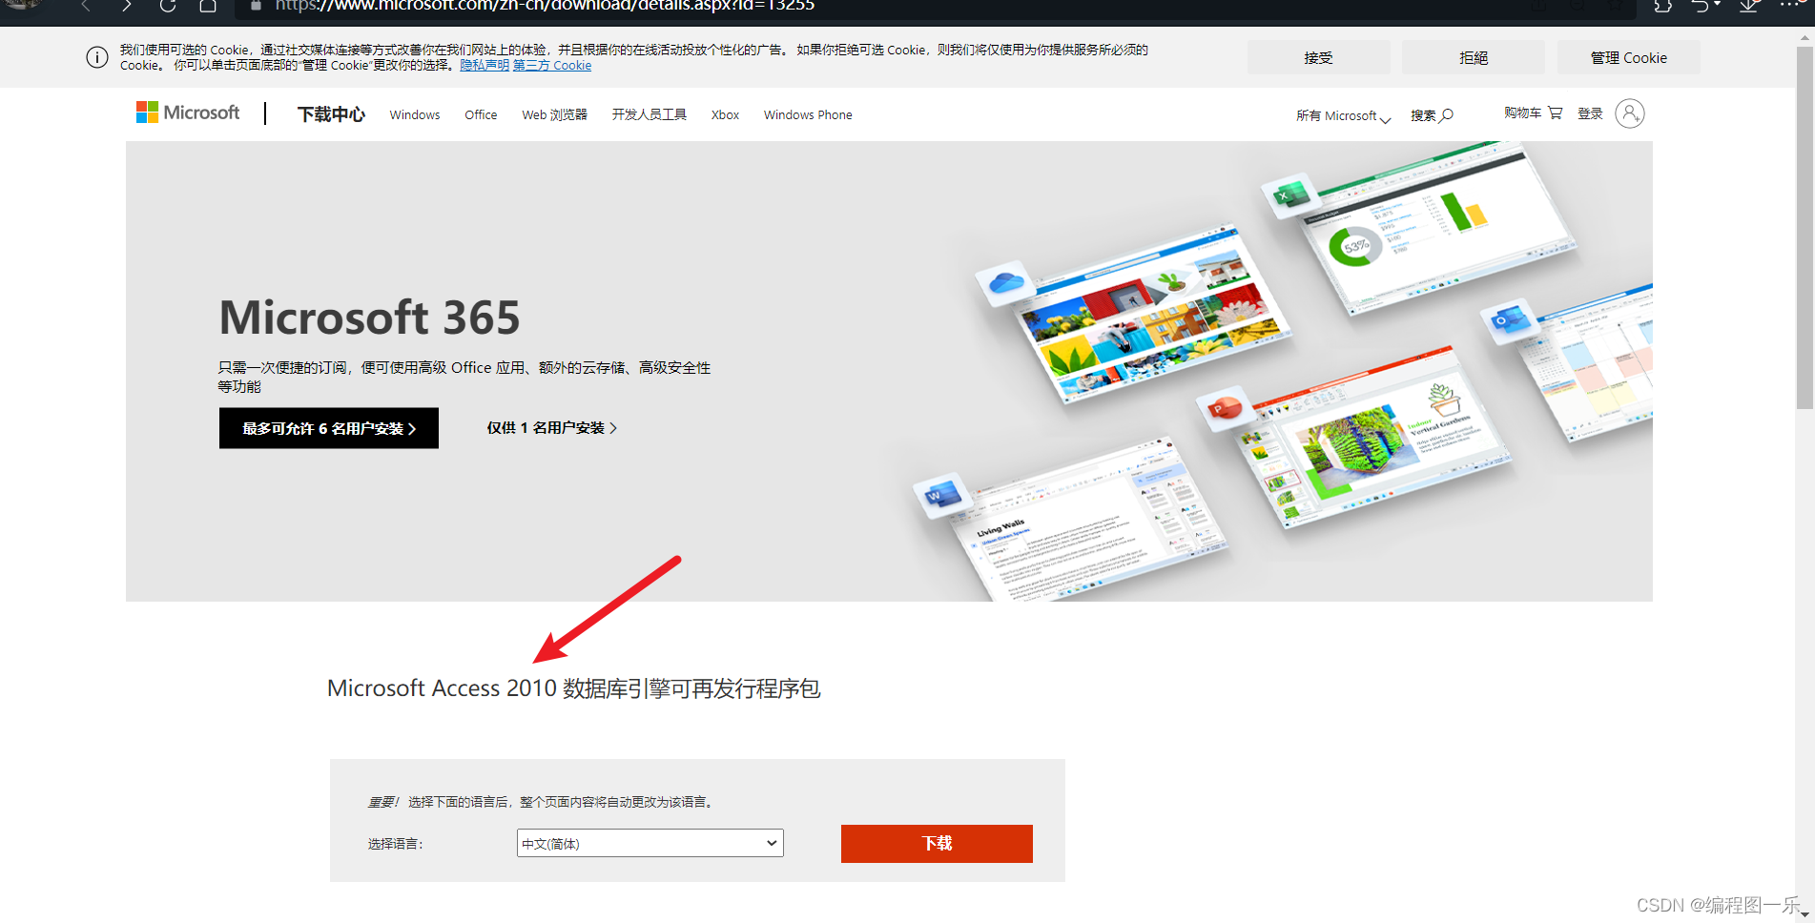Open the shopping cart icon

point(1556,113)
